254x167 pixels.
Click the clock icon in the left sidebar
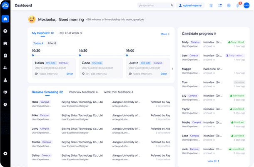5,104
